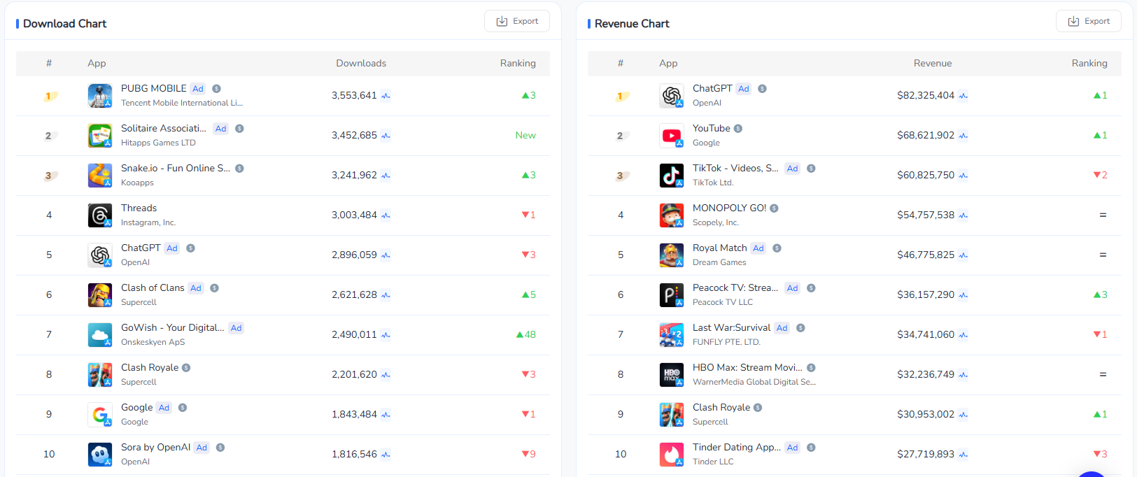
Task: Open trend graph icon beside PUBG MOBILE downloads
Action: 386,96
